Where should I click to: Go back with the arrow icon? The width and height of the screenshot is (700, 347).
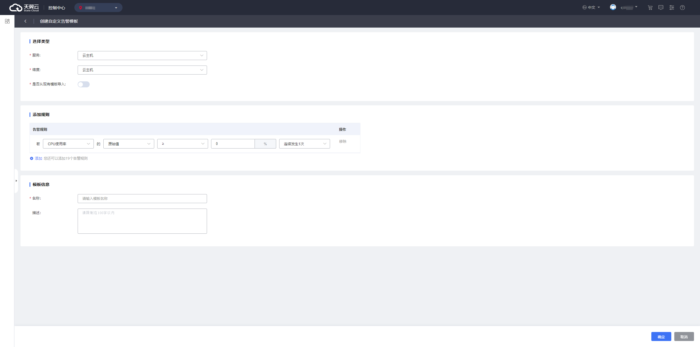point(25,21)
